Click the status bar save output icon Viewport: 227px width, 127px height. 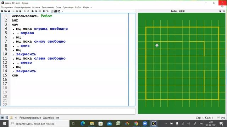(7, 117)
